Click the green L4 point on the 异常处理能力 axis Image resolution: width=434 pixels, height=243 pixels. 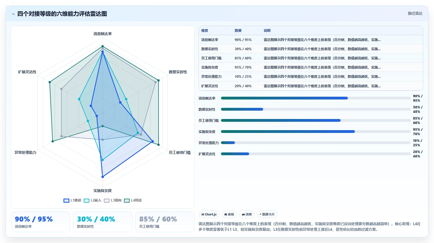52,142
